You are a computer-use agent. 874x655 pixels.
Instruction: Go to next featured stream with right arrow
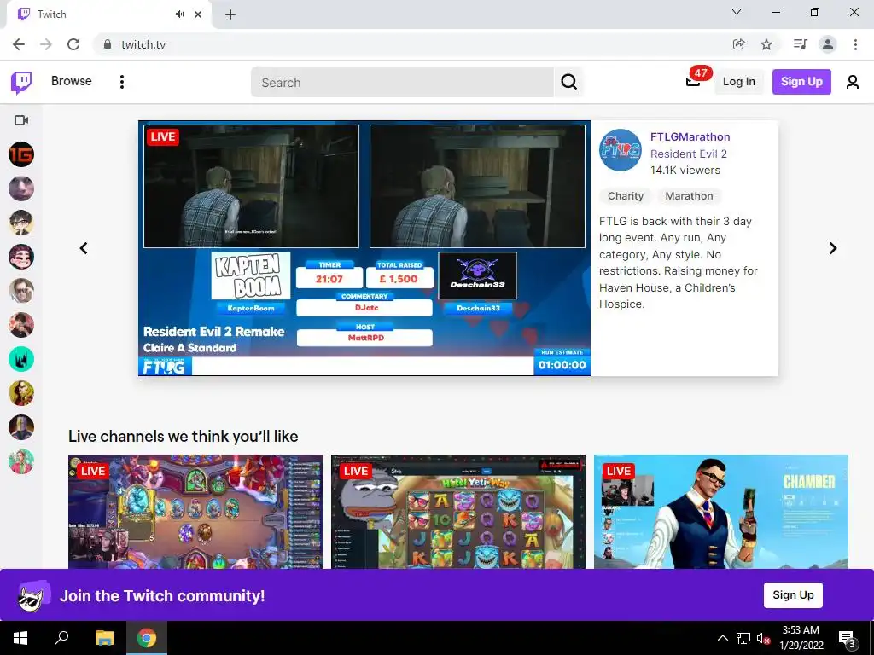pyautogui.click(x=833, y=248)
